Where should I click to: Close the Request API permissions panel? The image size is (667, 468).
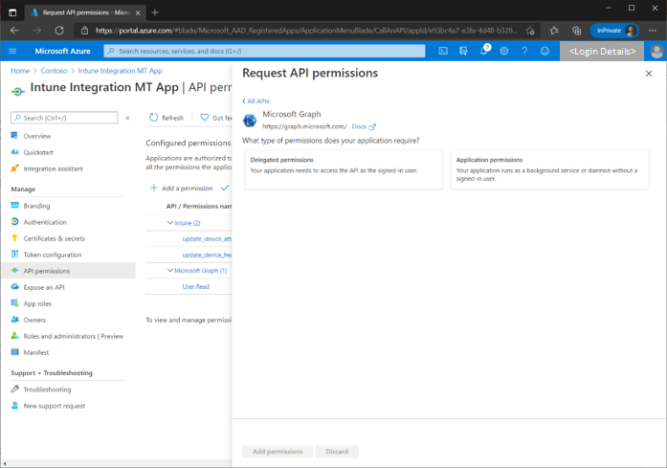(x=649, y=74)
